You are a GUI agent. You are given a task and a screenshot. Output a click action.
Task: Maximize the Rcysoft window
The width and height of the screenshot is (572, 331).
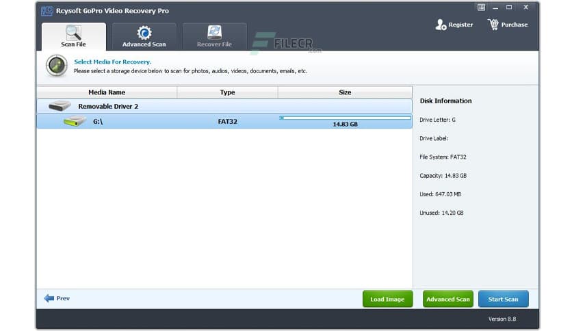click(x=509, y=8)
